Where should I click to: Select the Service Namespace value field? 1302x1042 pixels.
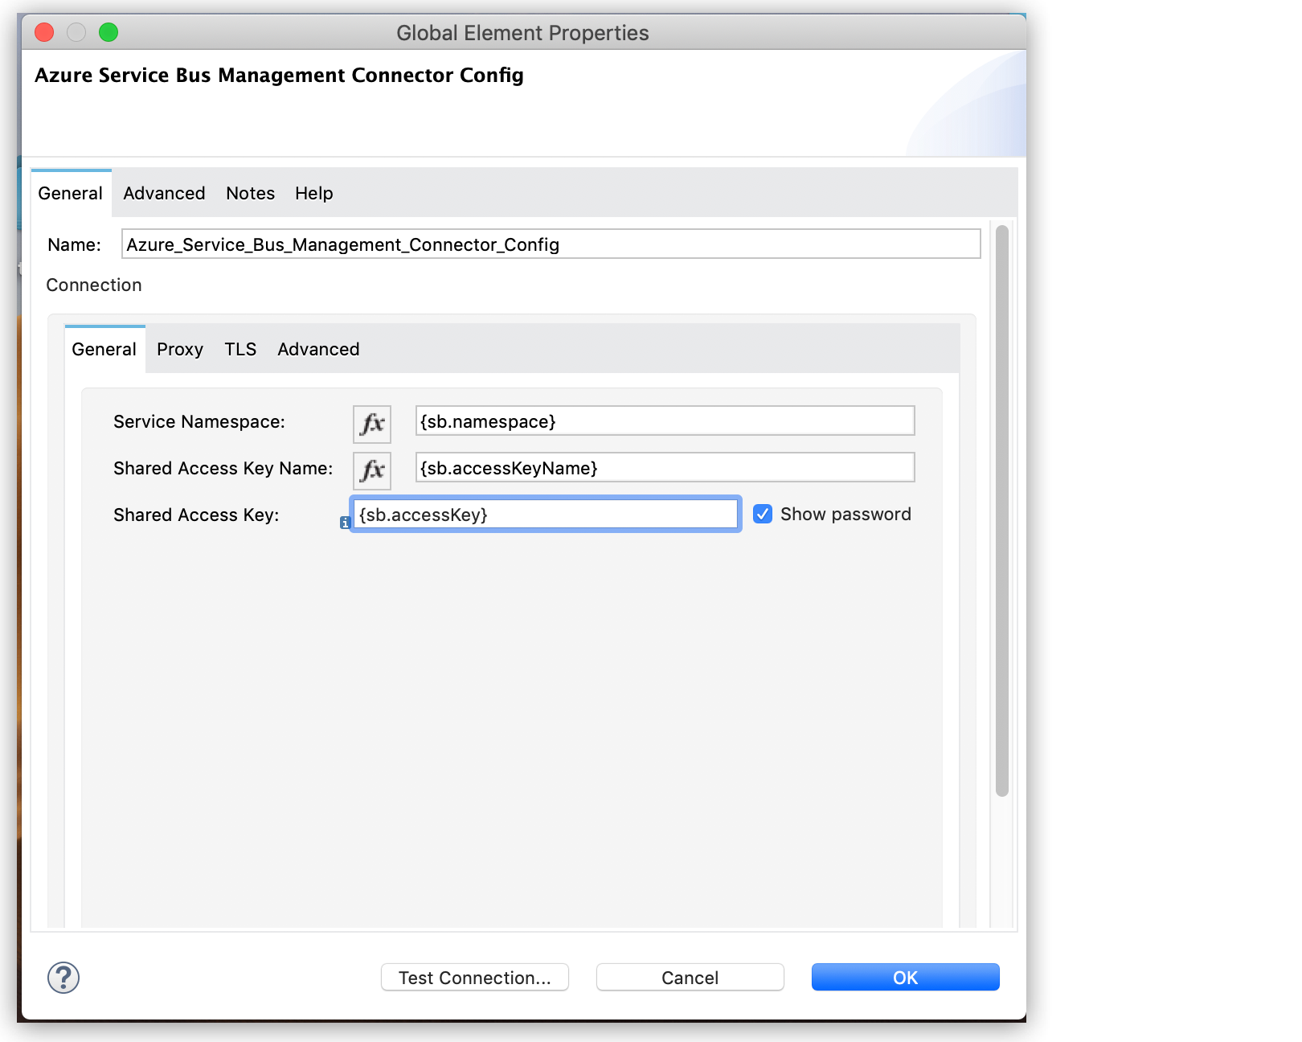(664, 420)
